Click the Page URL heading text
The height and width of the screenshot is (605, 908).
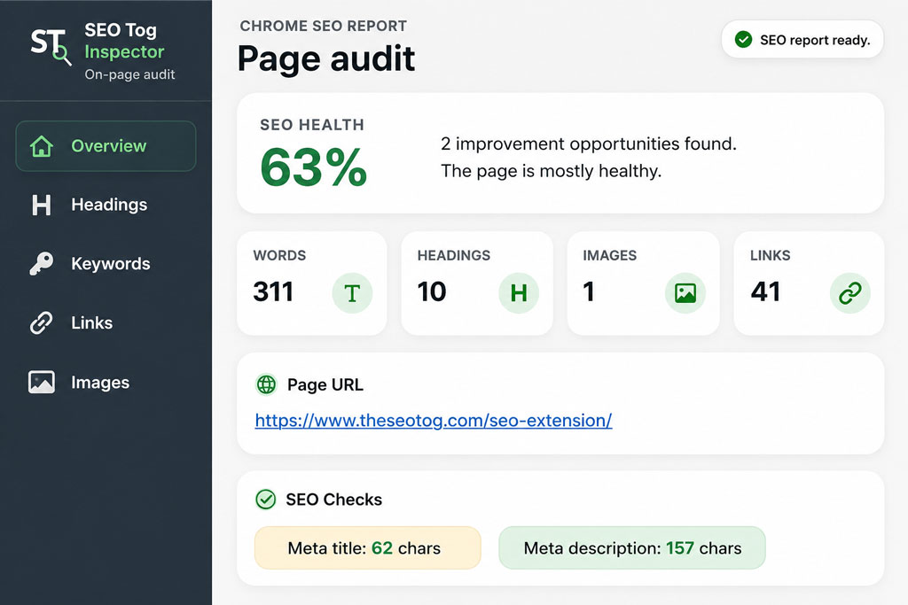tap(325, 384)
